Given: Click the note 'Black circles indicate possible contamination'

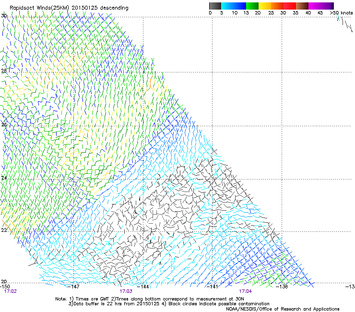Looking at the screenshot, I should (x=219, y=304).
